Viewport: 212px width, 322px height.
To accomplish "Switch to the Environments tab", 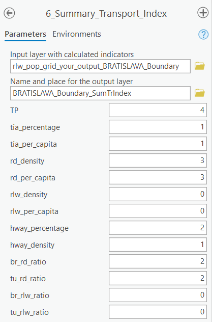I will 77,34.
